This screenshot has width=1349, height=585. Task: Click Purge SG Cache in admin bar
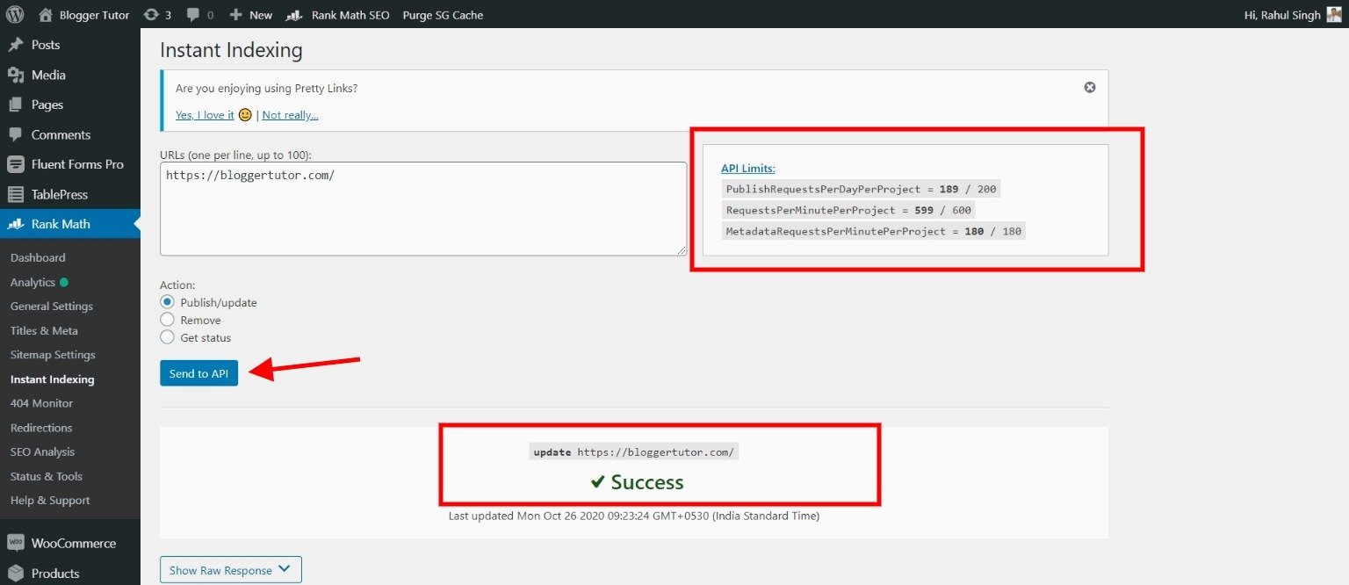(443, 15)
